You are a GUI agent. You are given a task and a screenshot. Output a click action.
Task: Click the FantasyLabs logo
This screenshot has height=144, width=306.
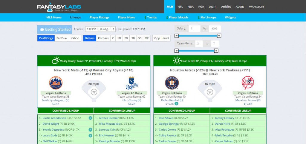[x=59, y=7]
